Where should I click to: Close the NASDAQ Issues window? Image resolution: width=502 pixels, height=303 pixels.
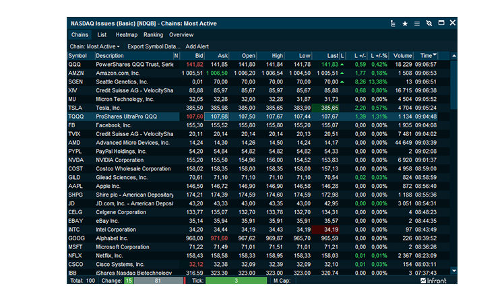coord(452,23)
